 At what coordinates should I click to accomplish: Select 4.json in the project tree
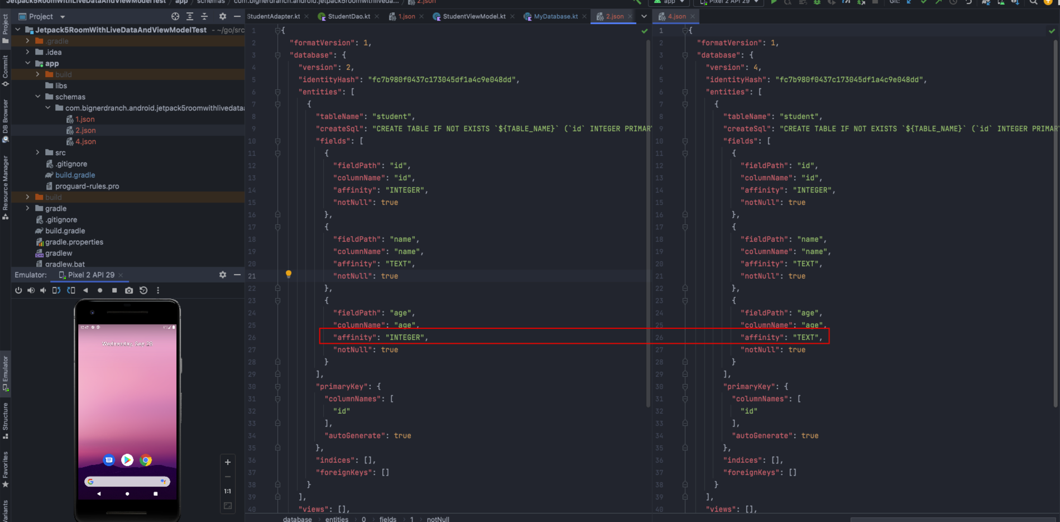pyautogui.click(x=85, y=141)
